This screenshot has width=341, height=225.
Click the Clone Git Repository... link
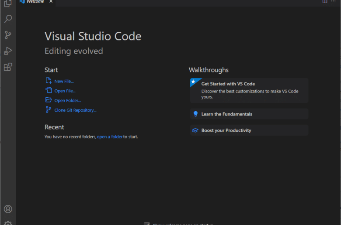[75, 110]
